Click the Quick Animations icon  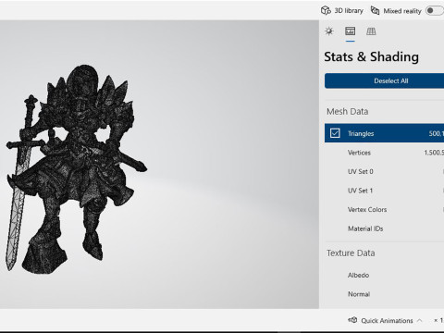point(352,320)
